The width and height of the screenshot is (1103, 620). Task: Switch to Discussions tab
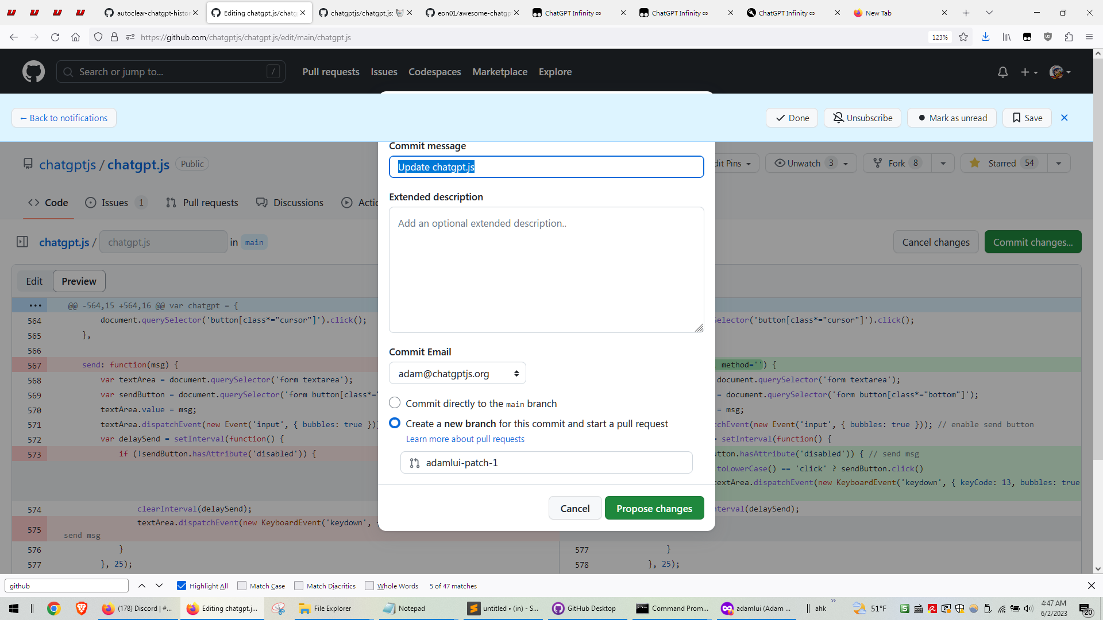(290, 202)
